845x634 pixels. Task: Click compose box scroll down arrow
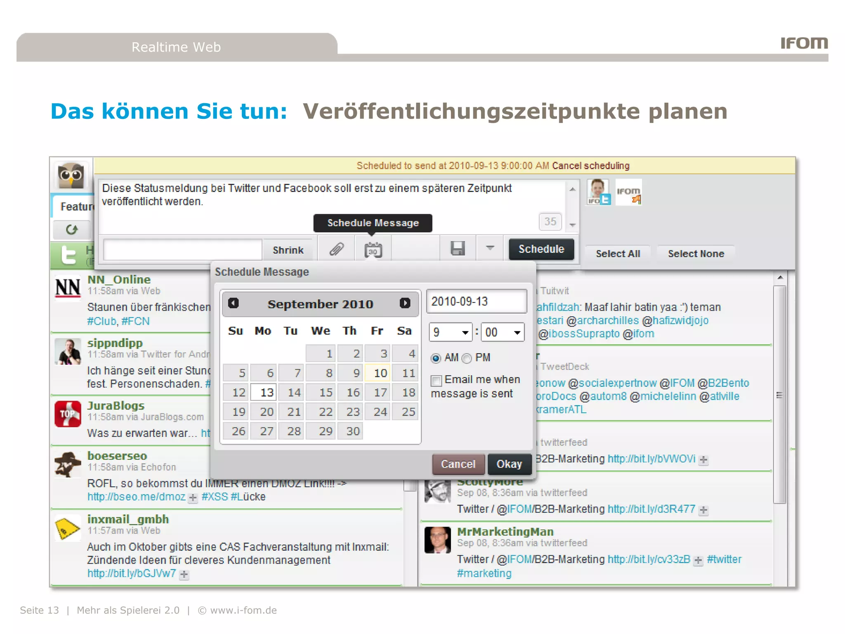[572, 225]
